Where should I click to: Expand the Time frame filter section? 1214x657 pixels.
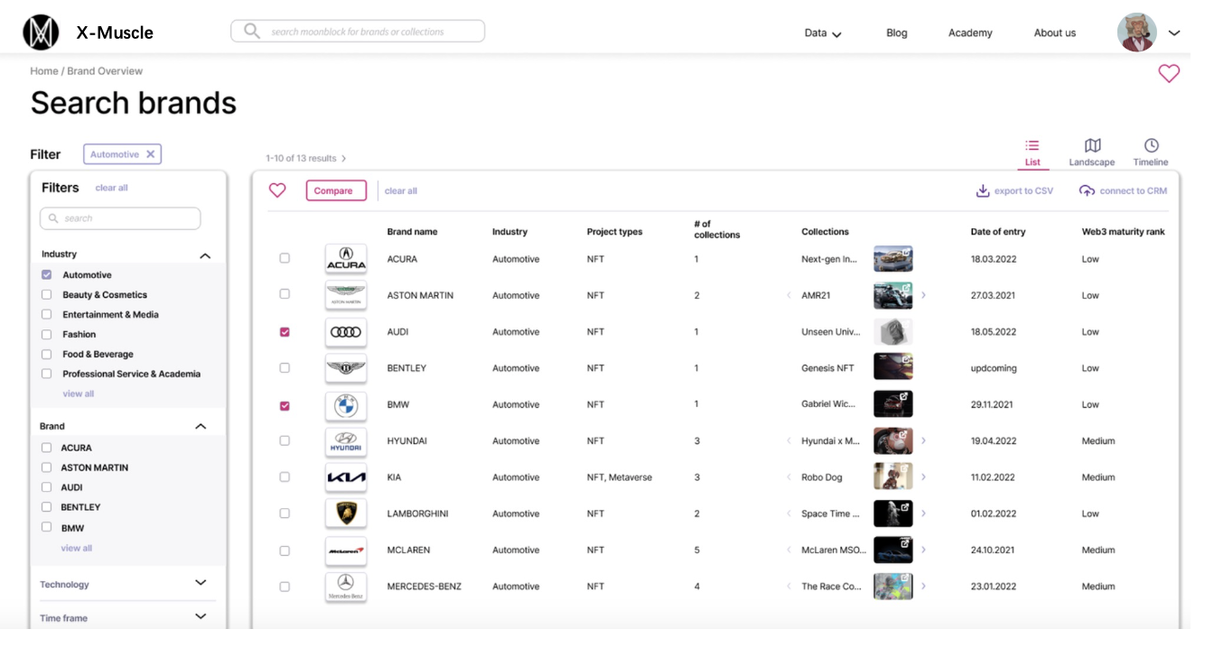click(x=201, y=616)
